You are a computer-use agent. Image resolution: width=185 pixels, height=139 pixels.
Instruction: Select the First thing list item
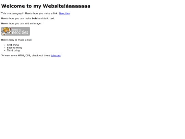click(13, 45)
